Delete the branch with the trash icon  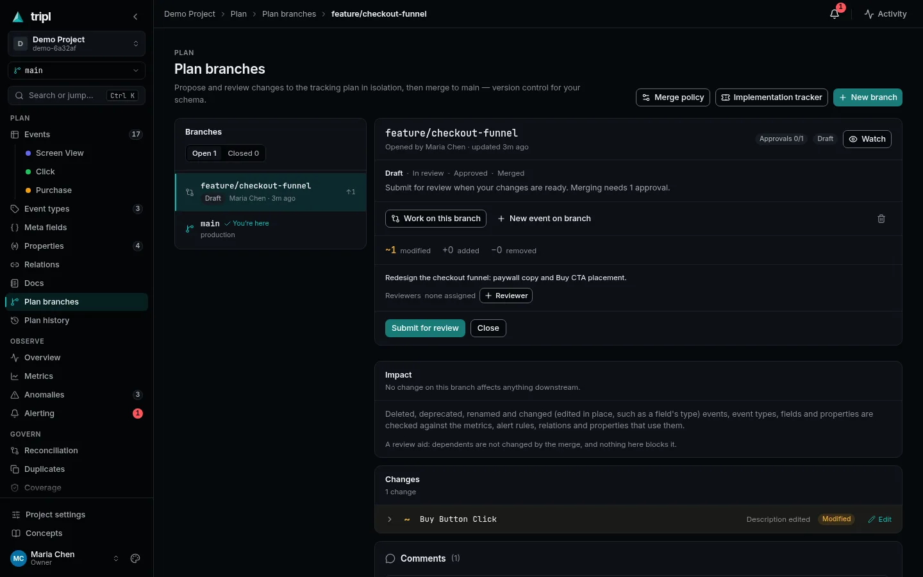(881, 219)
